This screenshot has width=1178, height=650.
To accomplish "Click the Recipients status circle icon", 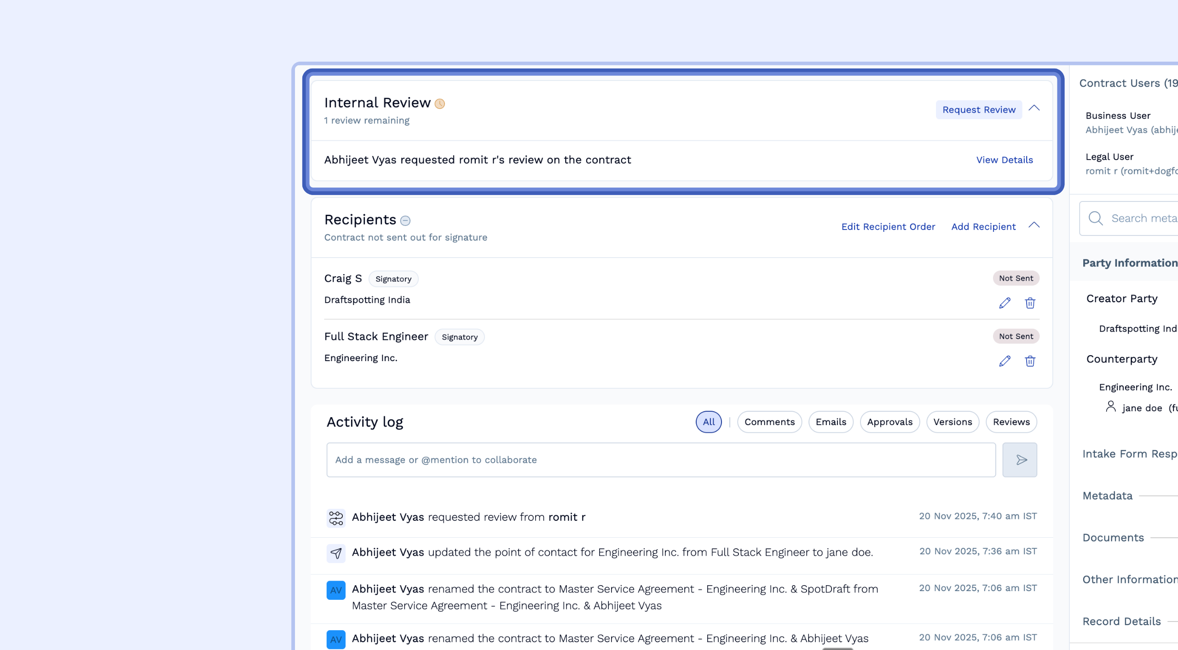I will (x=405, y=221).
